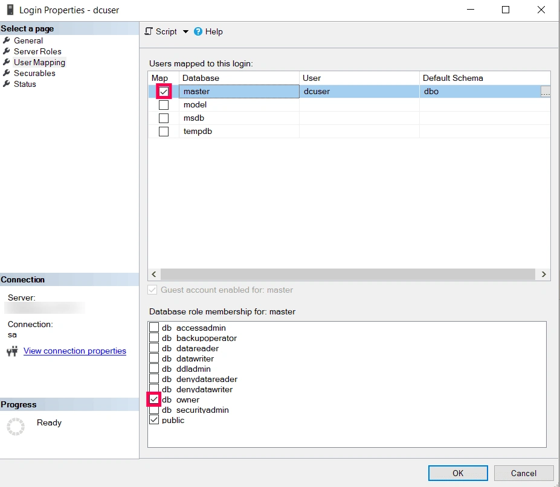560x487 pixels.
Task: Click the horizontal scrollbar track
Action: click(x=348, y=274)
